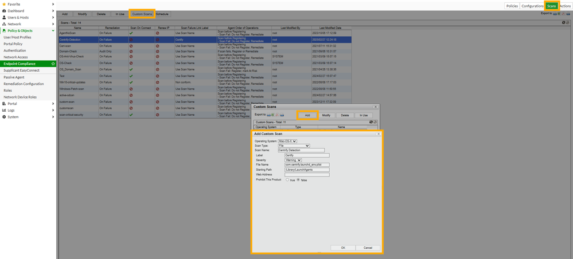Select the Centrify-Detection row in Scans table
The width and height of the screenshot is (573, 259).
point(205,40)
